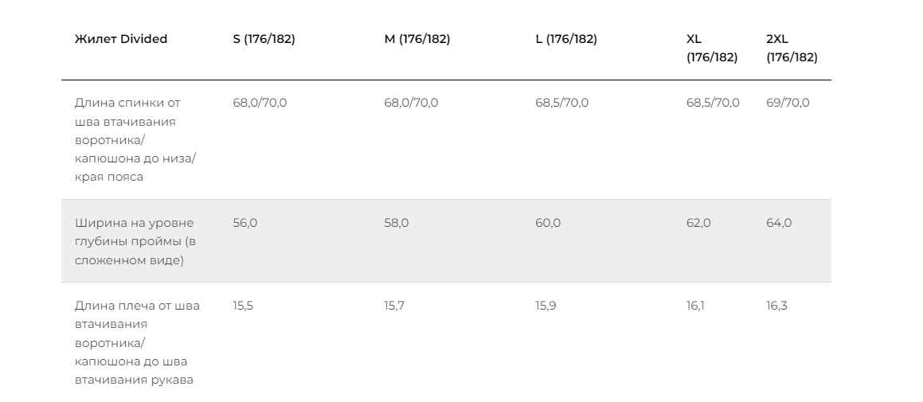Click width value 64,0 for size 2XL
923x402 pixels.
tap(779, 223)
